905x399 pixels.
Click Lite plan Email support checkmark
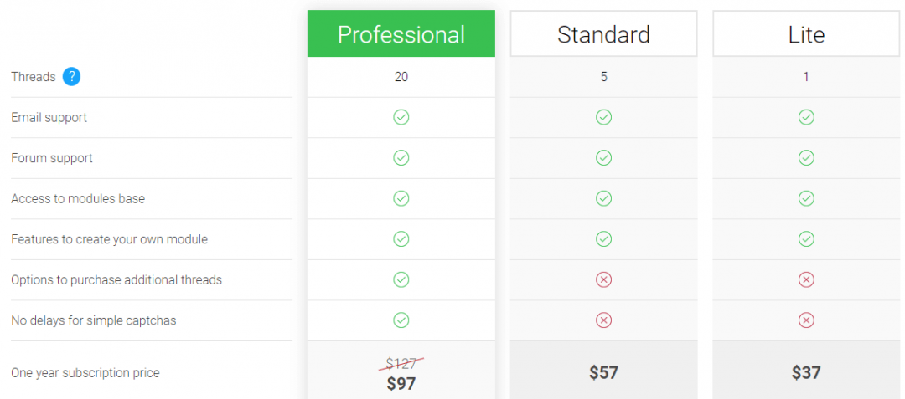[x=806, y=117]
